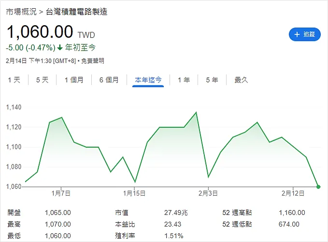Click the 1,080 y-axis label
328x242 pixels.
(14, 167)
